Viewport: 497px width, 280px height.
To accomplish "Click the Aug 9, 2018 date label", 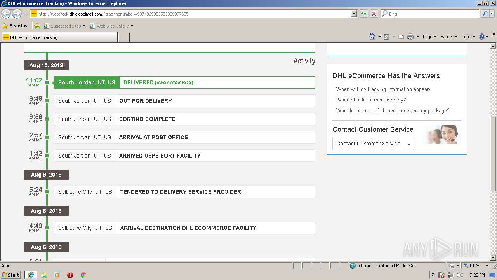I will [46, 175].
